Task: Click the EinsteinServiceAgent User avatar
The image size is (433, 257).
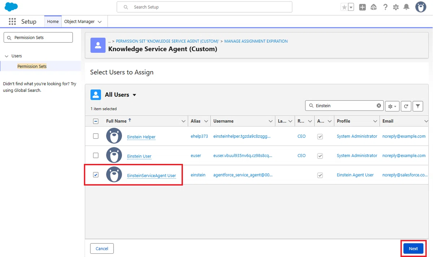Action: pyautogui.click(x=114, y=175)
